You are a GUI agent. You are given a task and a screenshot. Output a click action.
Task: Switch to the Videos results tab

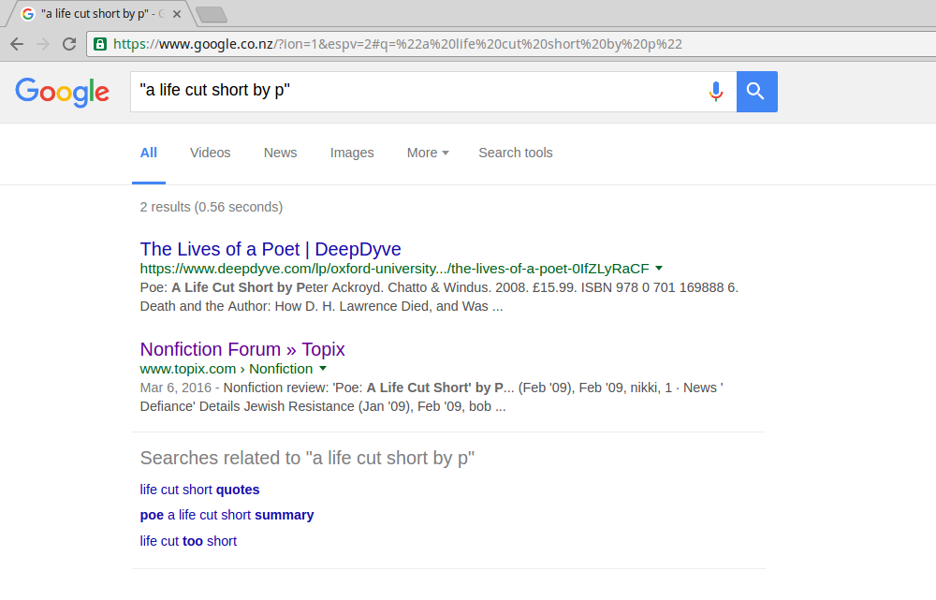point(210,153)
